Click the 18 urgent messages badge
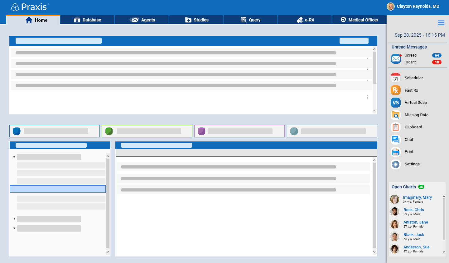449x263 pixels. coord(437,62)
